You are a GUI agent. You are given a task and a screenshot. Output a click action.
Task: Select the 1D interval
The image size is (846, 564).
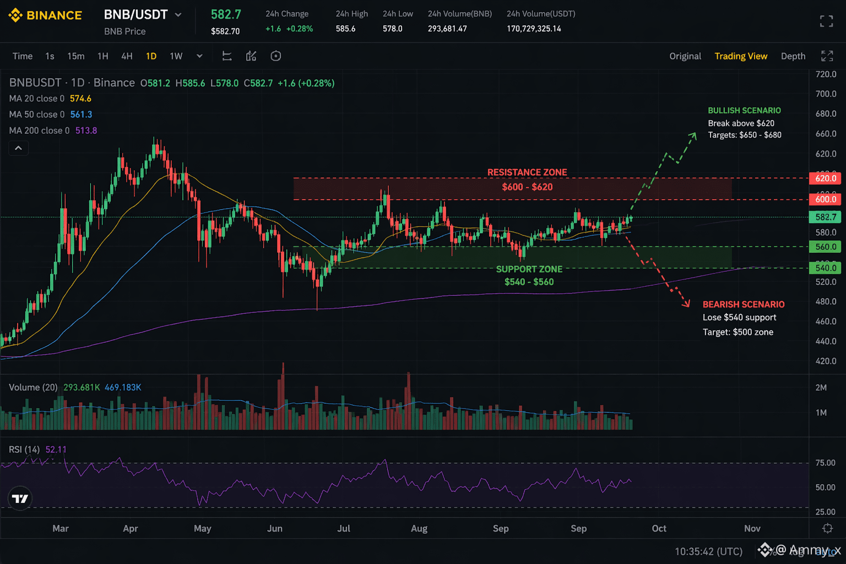click(151, 56)
